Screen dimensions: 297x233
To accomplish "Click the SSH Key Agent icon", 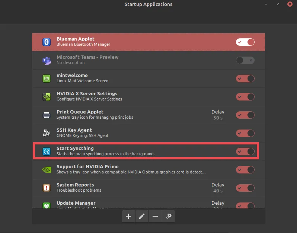I will coord(47,133).
